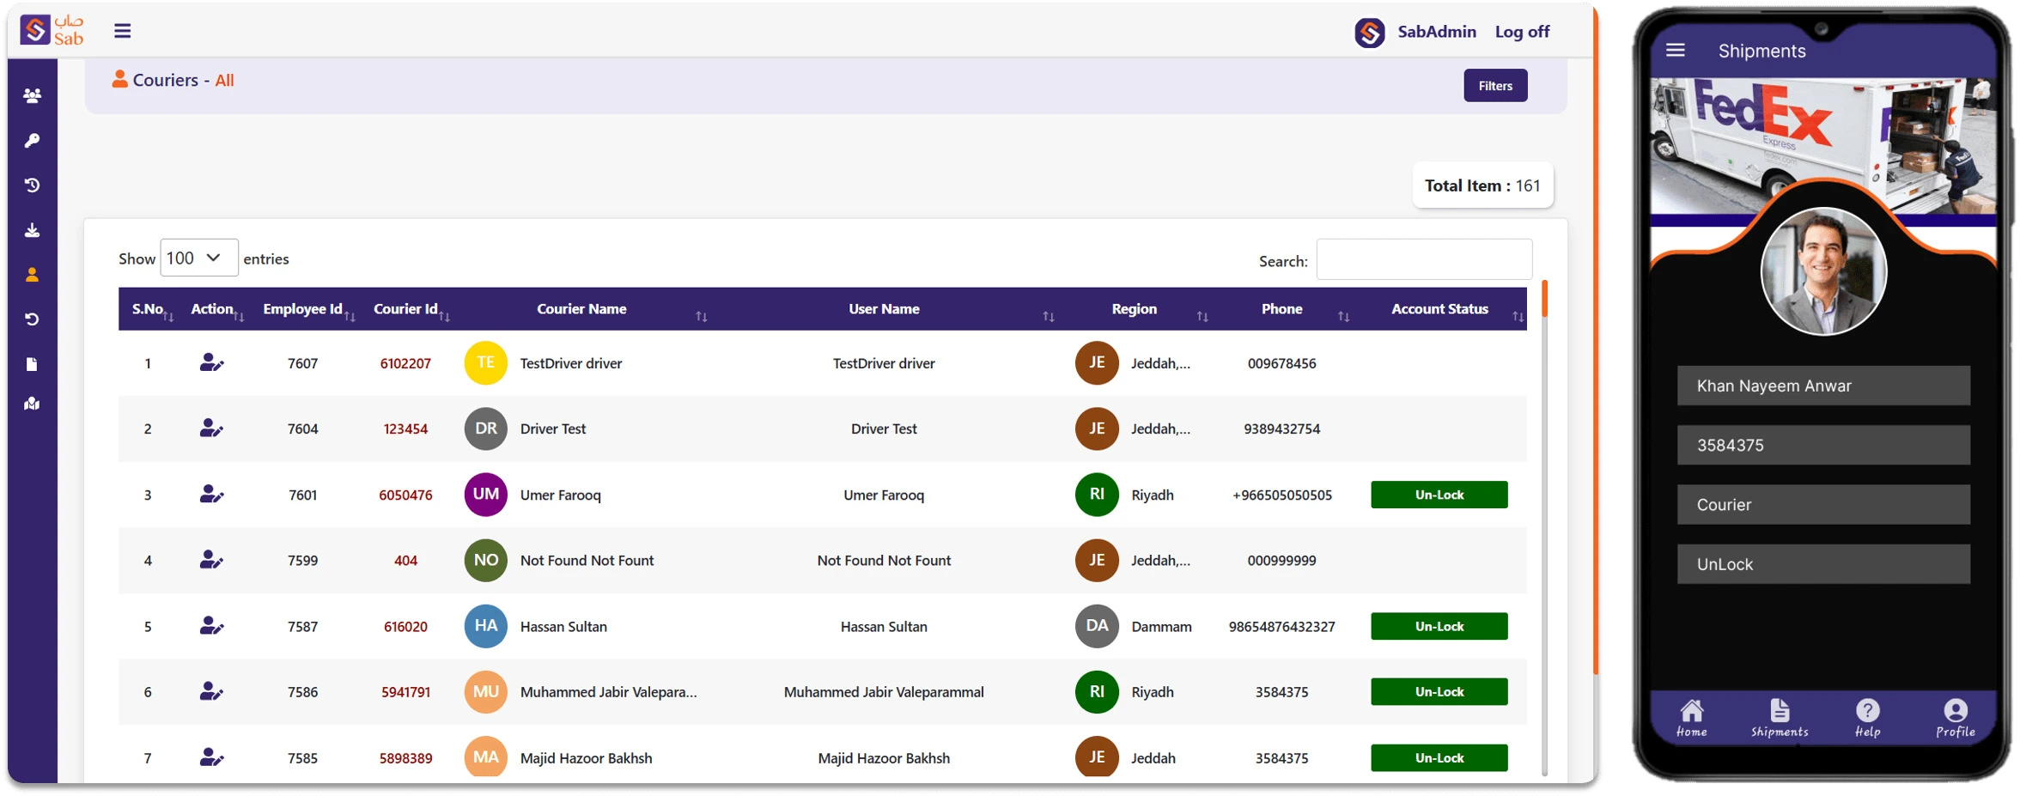The height and width of the screenshot is (796, 2020).
Task: Open the users group sidebar icon
Action: coord(32,95)
